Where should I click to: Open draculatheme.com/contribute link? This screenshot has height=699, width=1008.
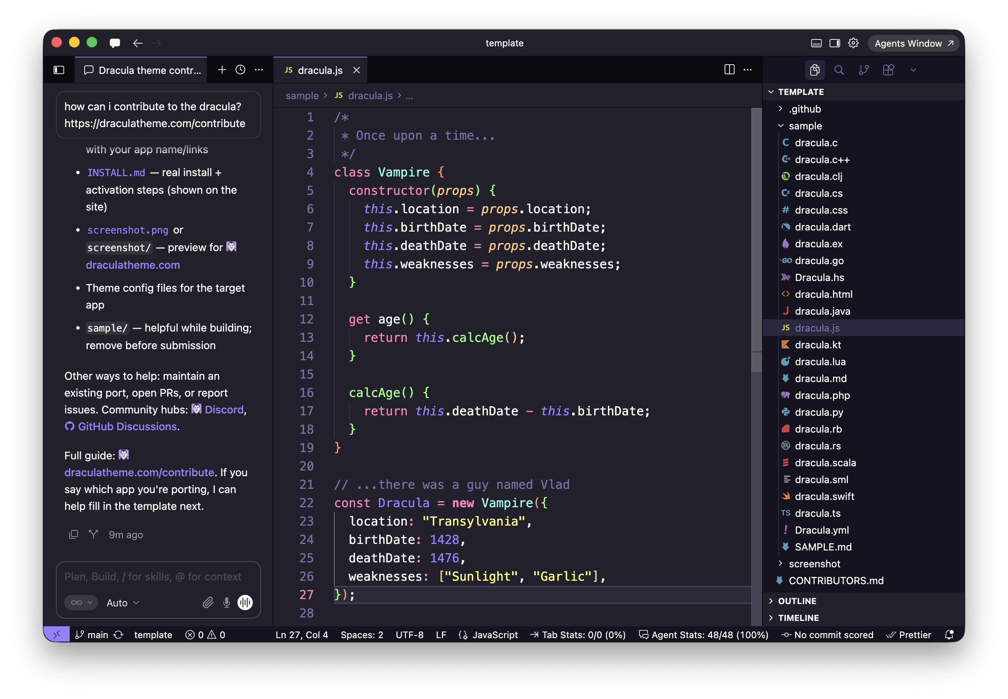(x=139, y=472)
